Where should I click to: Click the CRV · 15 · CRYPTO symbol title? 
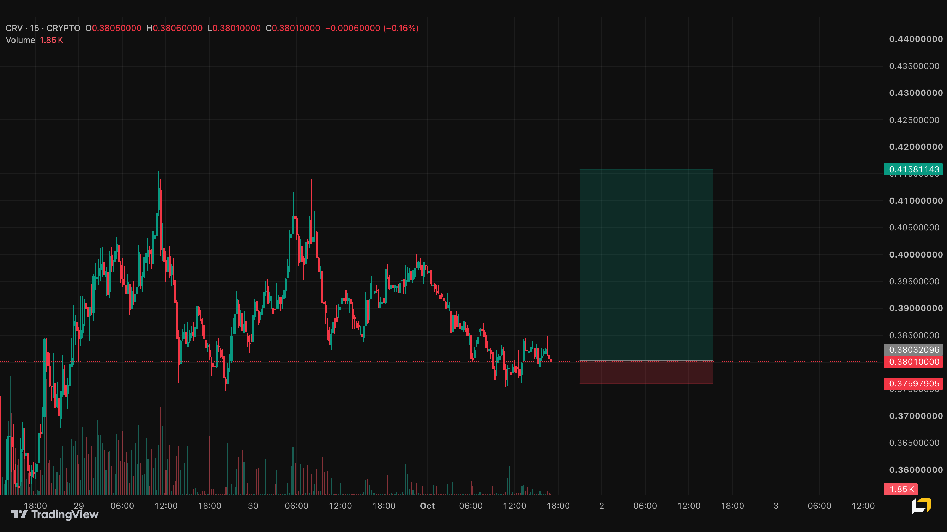[x=43, y=28]
